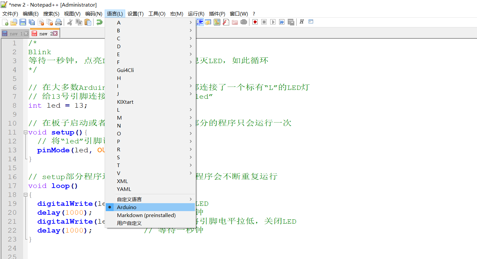Show the Document Map icon
This screenshot has width=477, height=259.
point(217,22)
